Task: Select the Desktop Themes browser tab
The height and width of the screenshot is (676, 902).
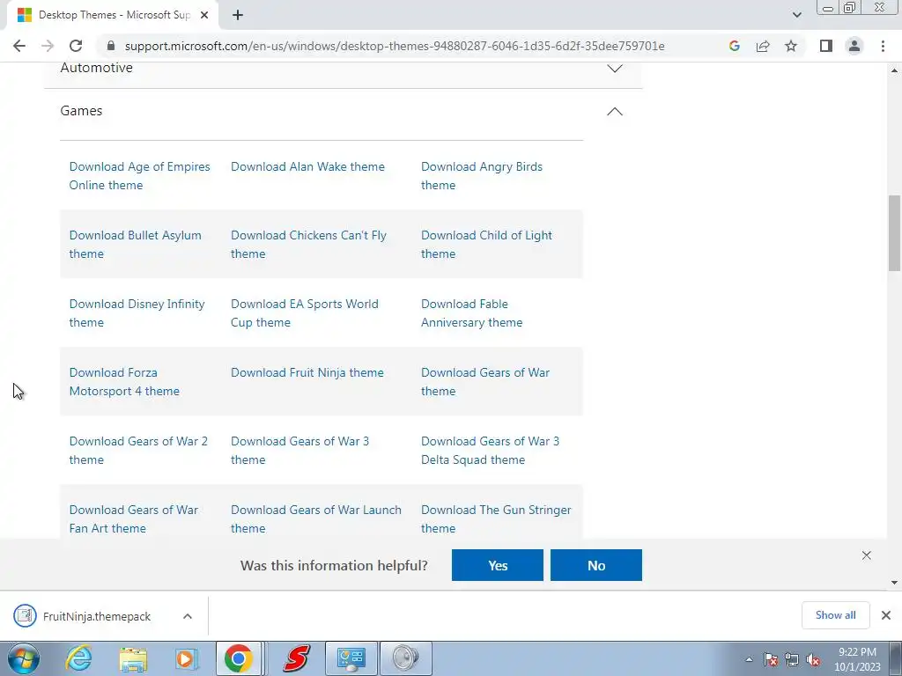Action: click(x=113, y=15)
